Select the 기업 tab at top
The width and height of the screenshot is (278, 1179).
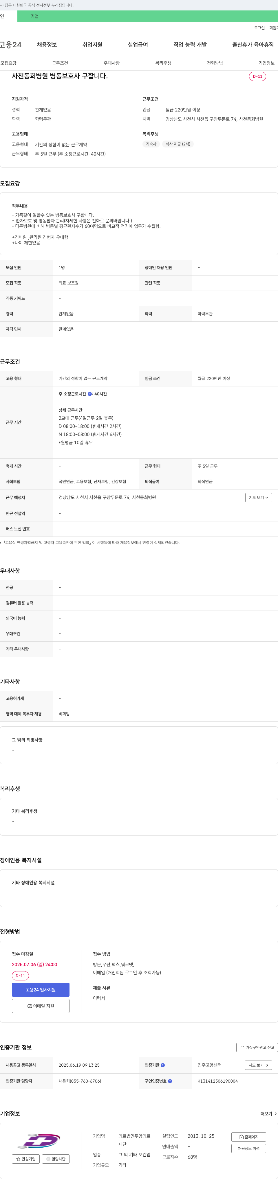[35, 16]
